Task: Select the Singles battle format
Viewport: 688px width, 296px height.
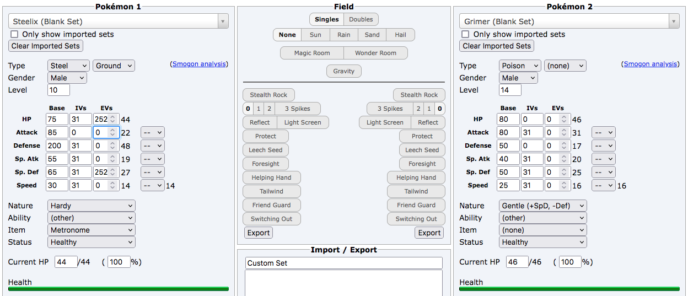Action: click(x=326, y=19)
